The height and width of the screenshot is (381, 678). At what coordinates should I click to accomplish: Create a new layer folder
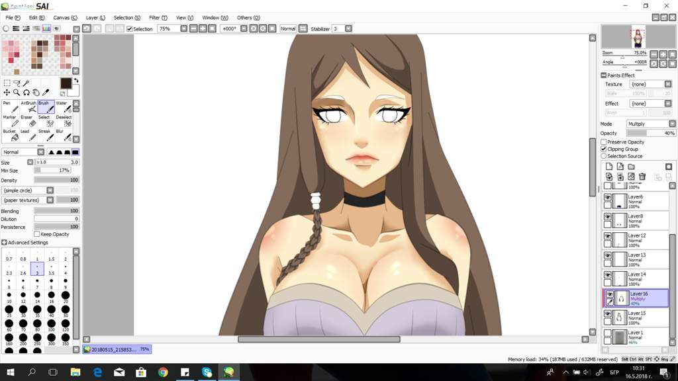[x=631, y=167]
